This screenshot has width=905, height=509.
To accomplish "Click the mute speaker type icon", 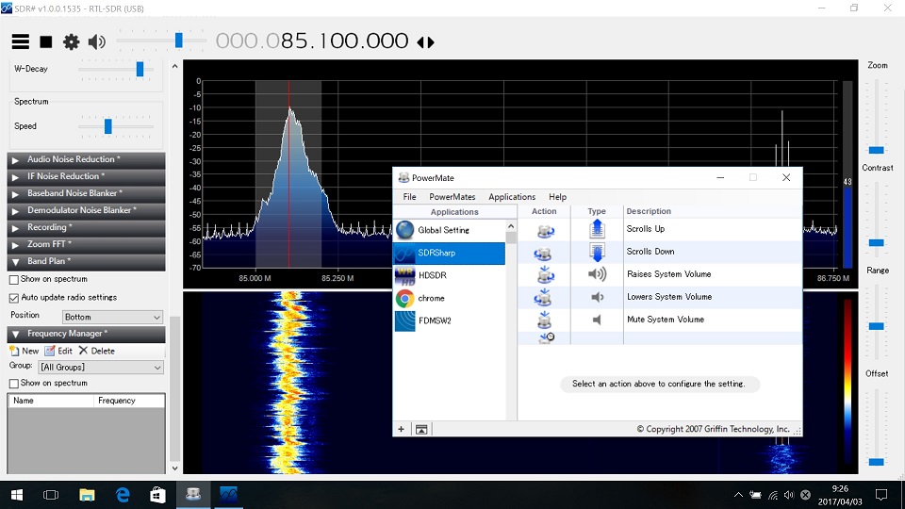I will [x=597, y=320].
